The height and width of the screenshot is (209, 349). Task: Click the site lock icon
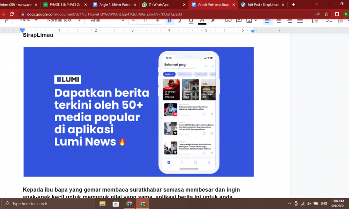pyautogui.click(x=22, y=14)
